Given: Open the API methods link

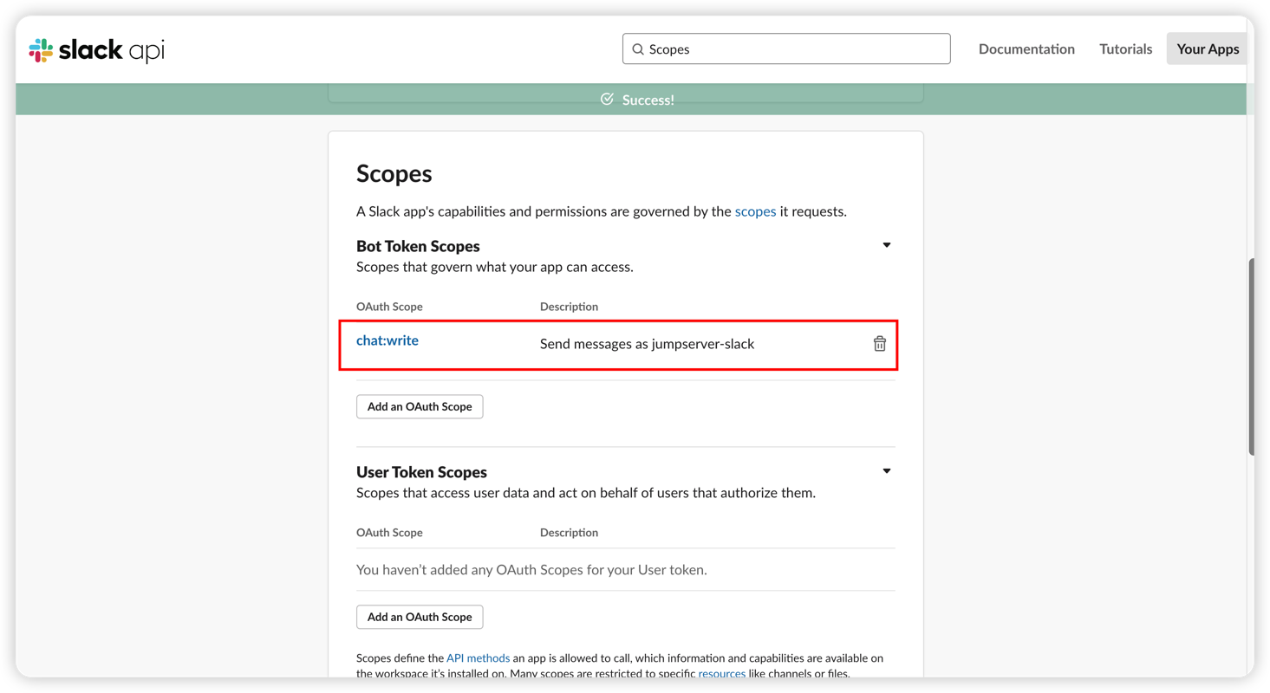Looking at the screenshot, I should 478,658.
